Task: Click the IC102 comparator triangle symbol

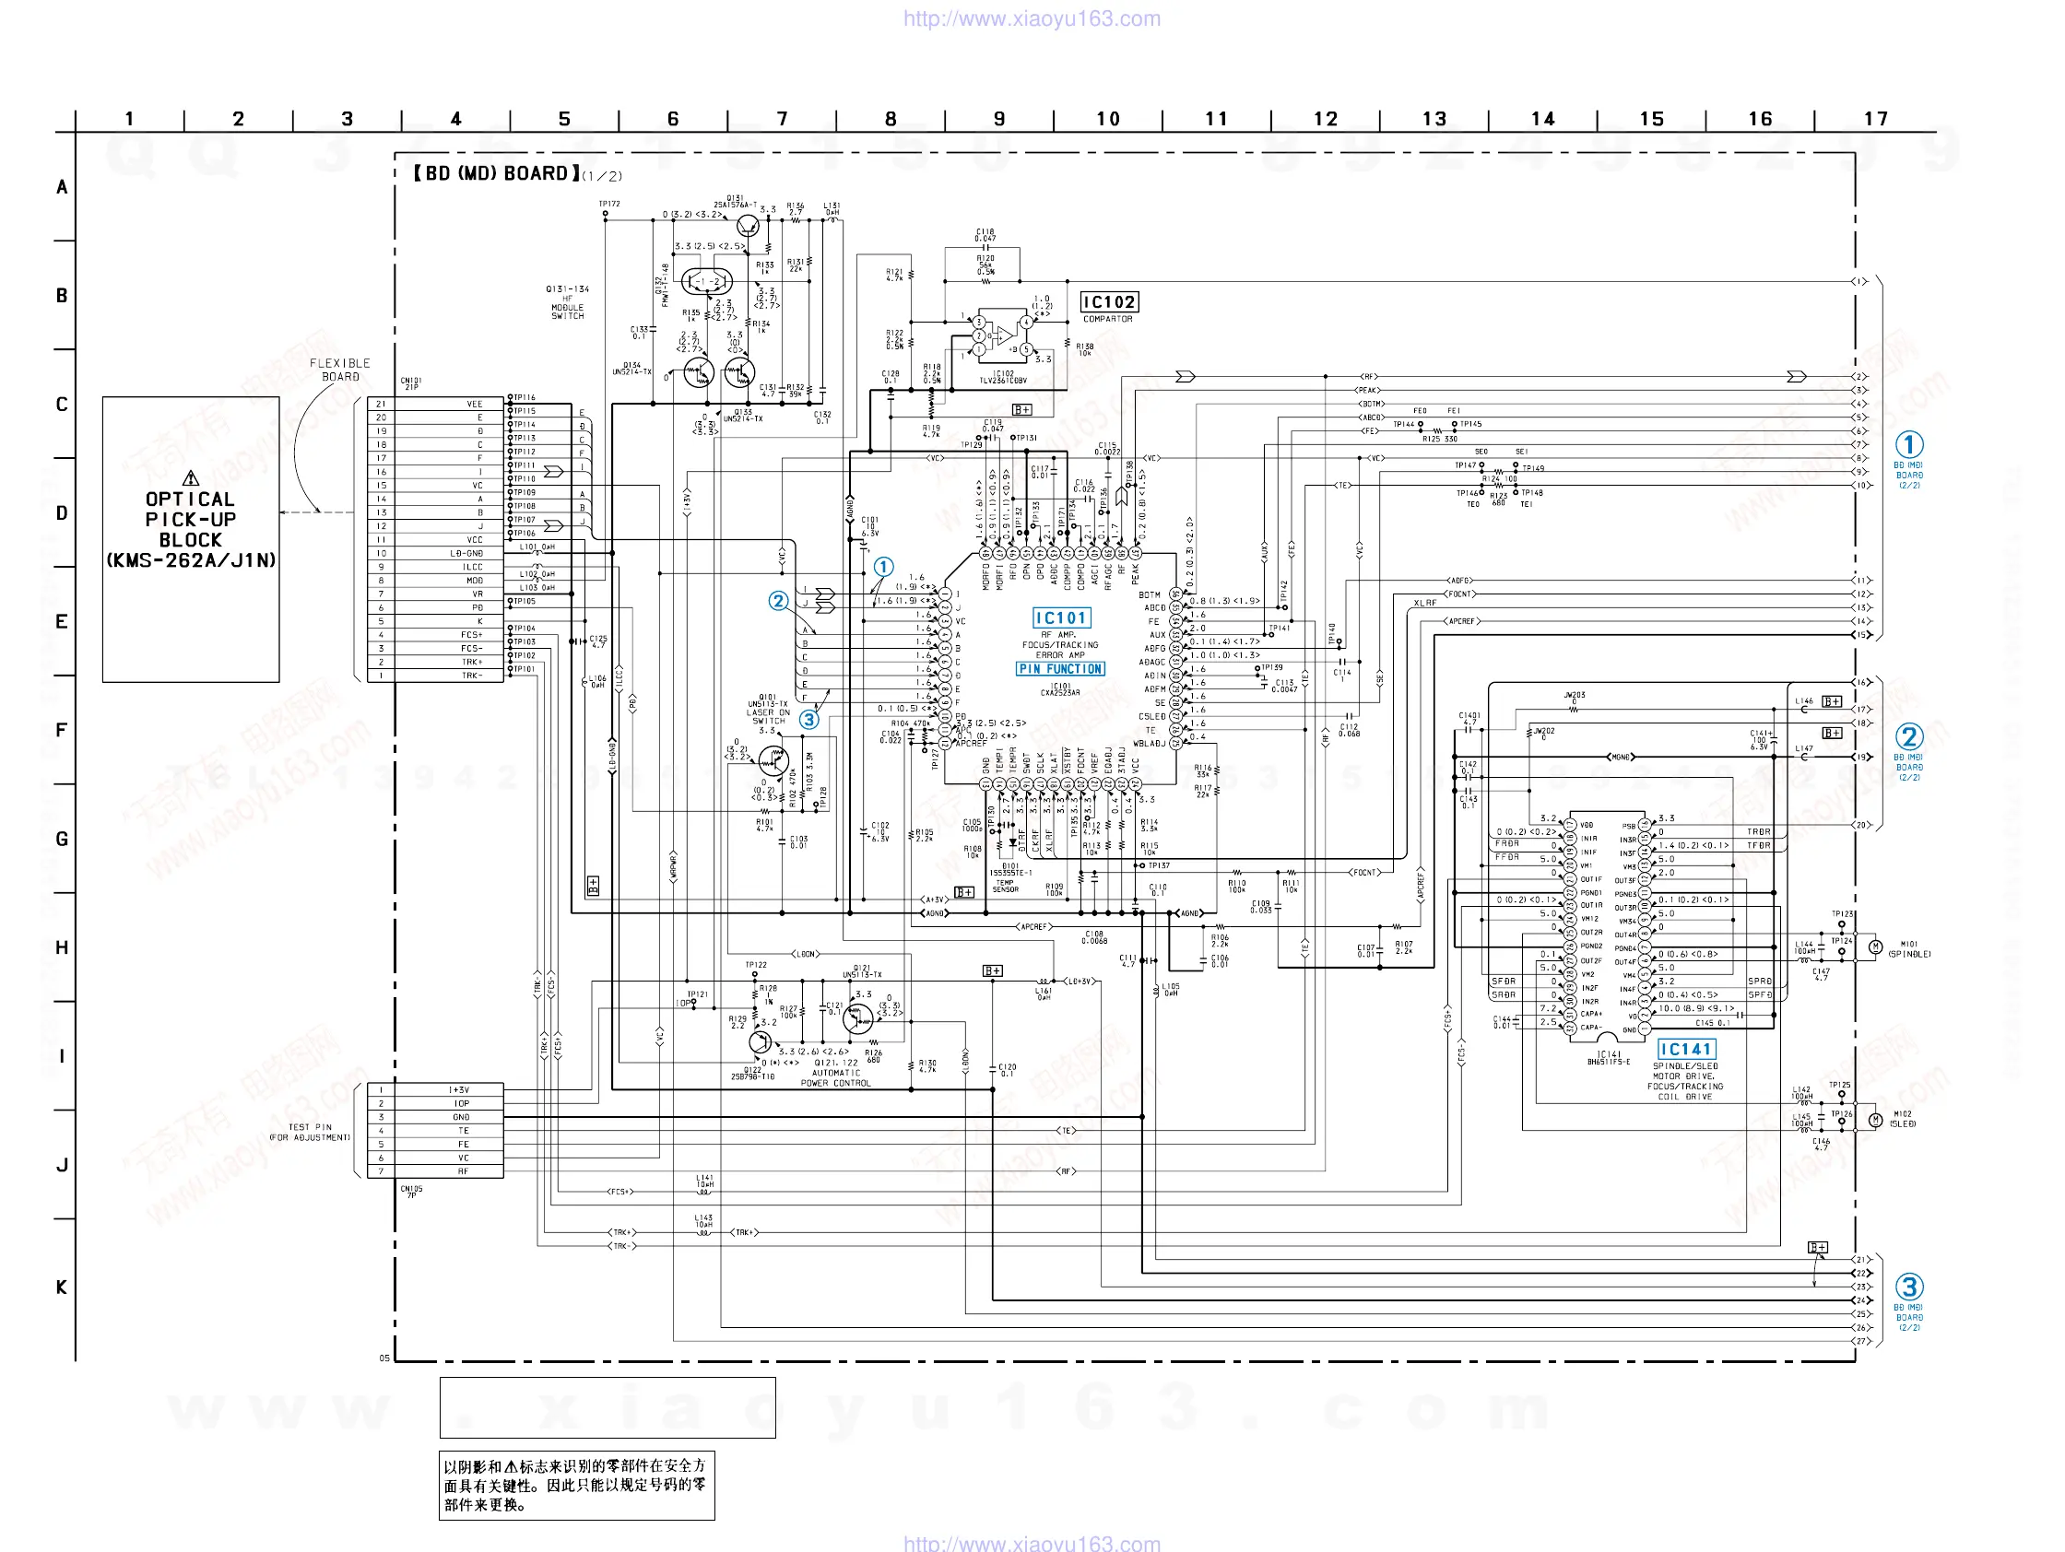Action: (1002, 335)
